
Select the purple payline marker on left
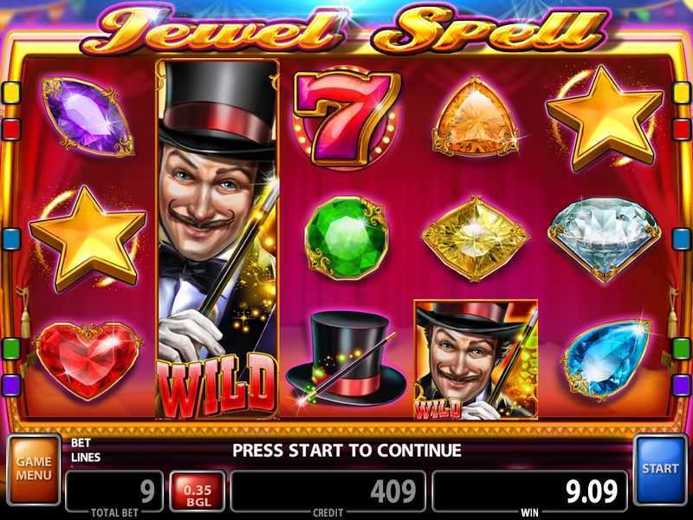pos(12,386)
